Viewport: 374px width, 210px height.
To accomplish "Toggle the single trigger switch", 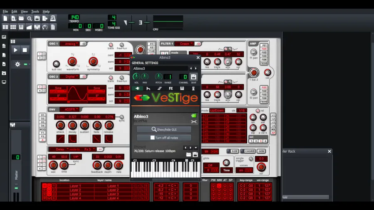I will 251,159.
